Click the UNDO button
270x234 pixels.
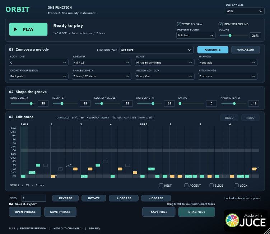[x=229, y=118]
